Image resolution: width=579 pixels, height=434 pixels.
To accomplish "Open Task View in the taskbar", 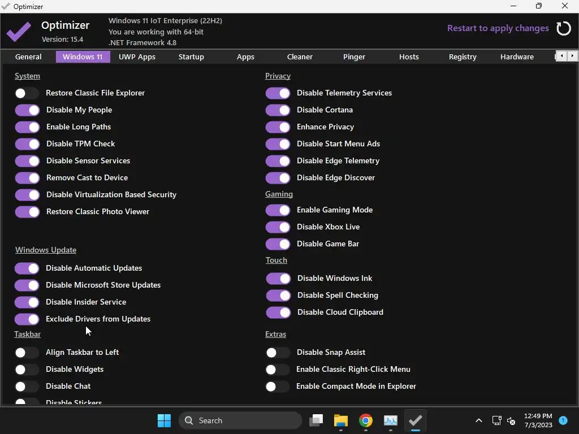I will (316, 420).
